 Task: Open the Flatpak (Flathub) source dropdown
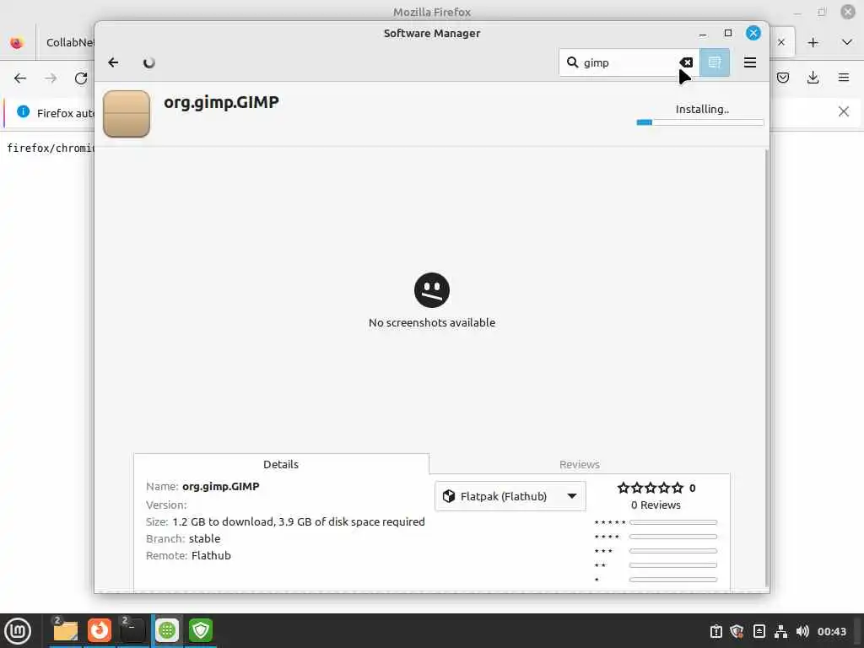(x=510, y=496)
